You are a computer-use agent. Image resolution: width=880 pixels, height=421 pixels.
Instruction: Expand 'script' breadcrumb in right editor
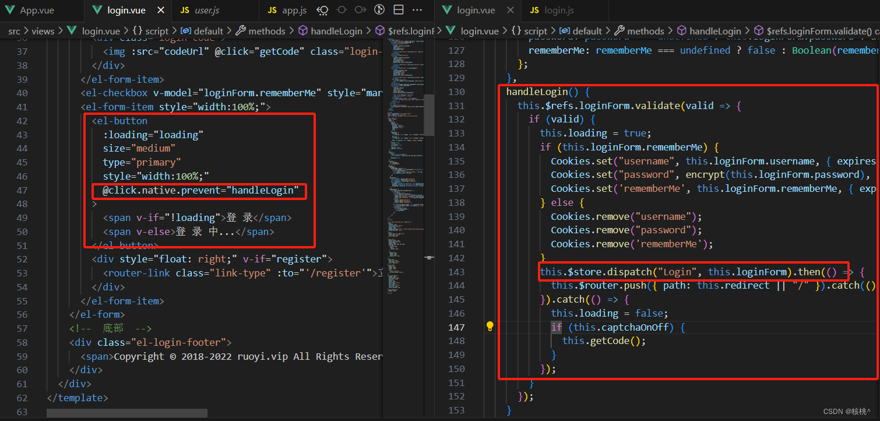[x=536, y=31]
